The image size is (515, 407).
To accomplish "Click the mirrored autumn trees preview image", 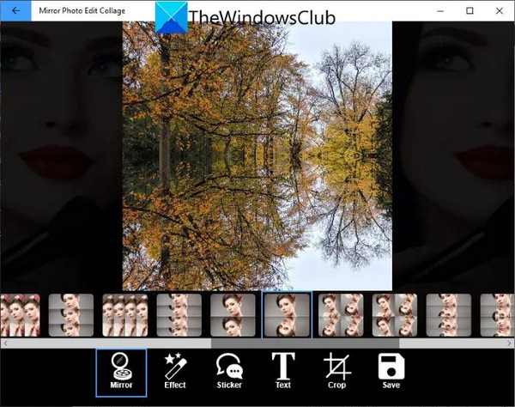I will 257,156.
